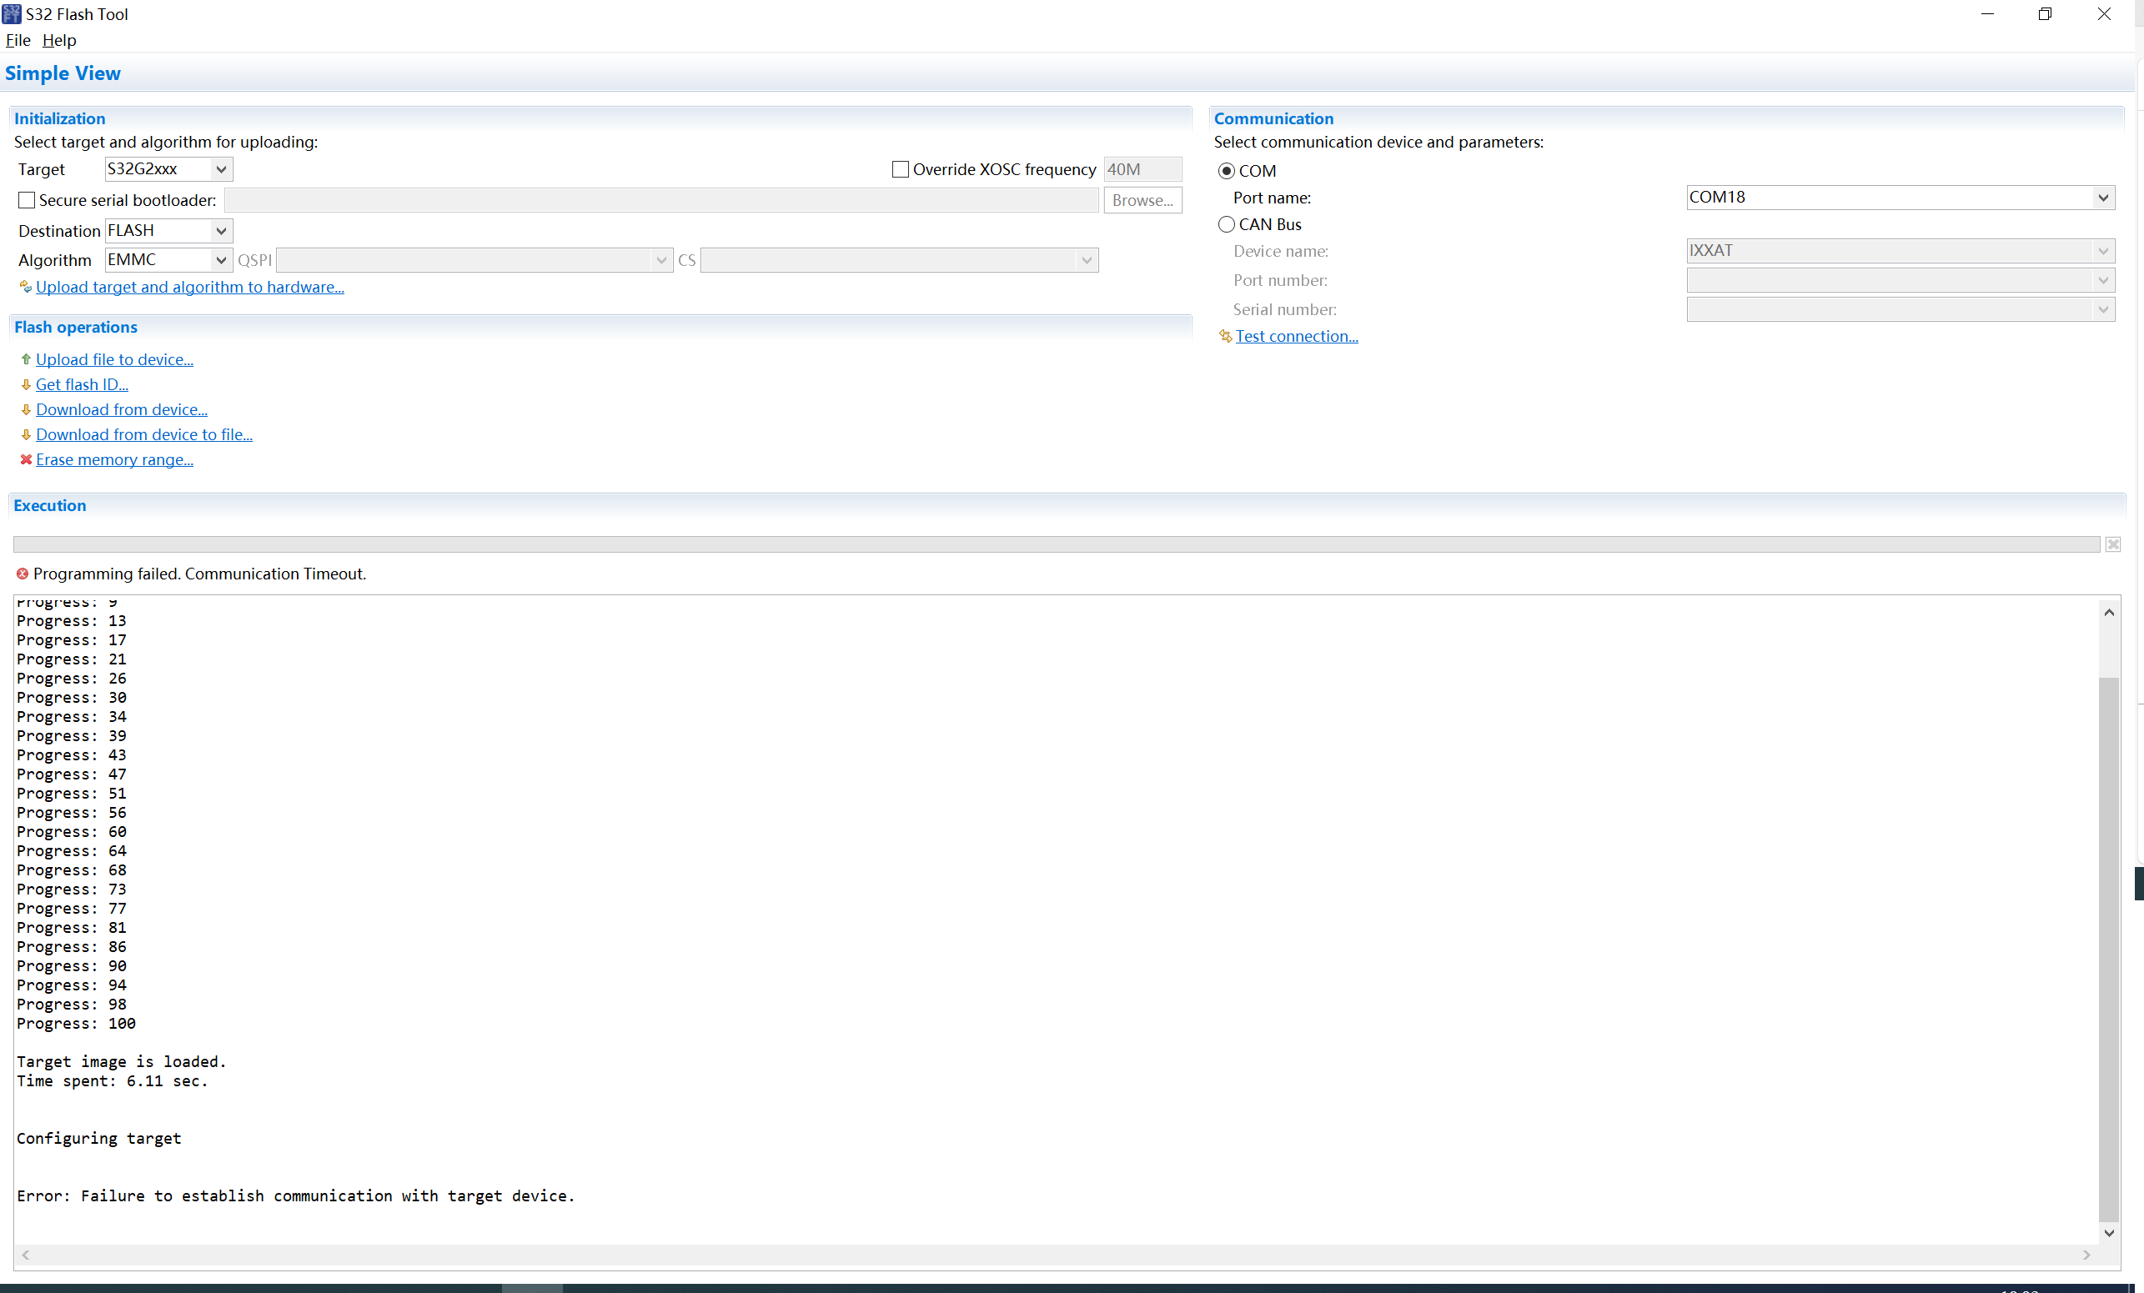Click the Upload file to device link
Screen dimensions: 2144x1293
pos(114,359)
